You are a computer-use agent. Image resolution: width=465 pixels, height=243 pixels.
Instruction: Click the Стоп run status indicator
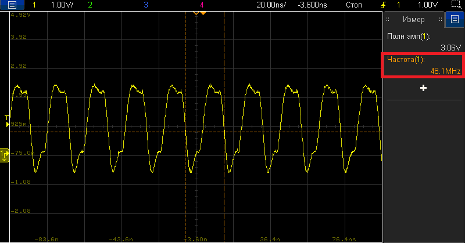tap(353, 5)
